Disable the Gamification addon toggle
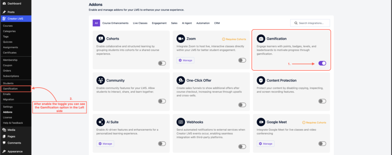 (x=322, y=63)
